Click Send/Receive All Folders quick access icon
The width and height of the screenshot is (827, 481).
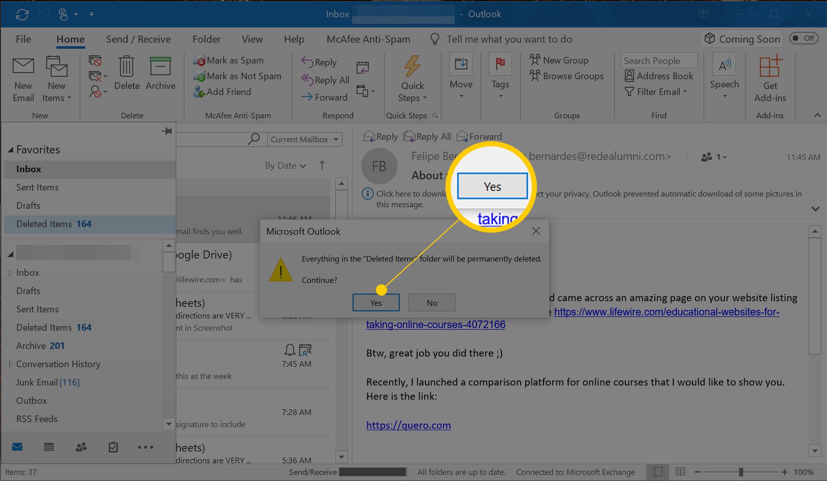22,15
